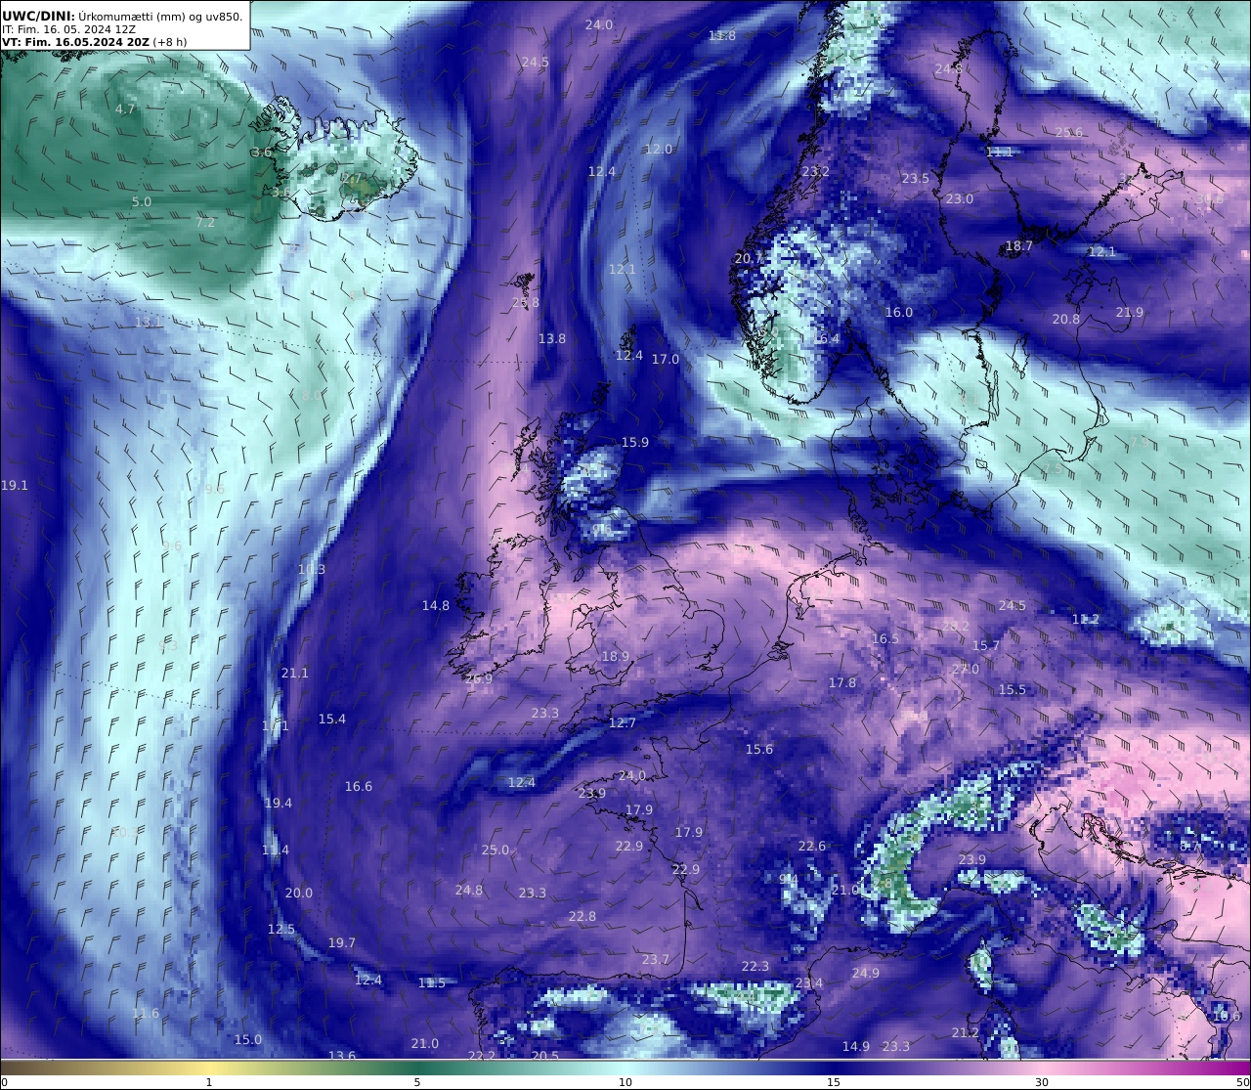Image resolution: width=1251 pixels, height=1090 pixels.
Task: Click the 14.8 value west of Ireland
Action: pos(436,605)
